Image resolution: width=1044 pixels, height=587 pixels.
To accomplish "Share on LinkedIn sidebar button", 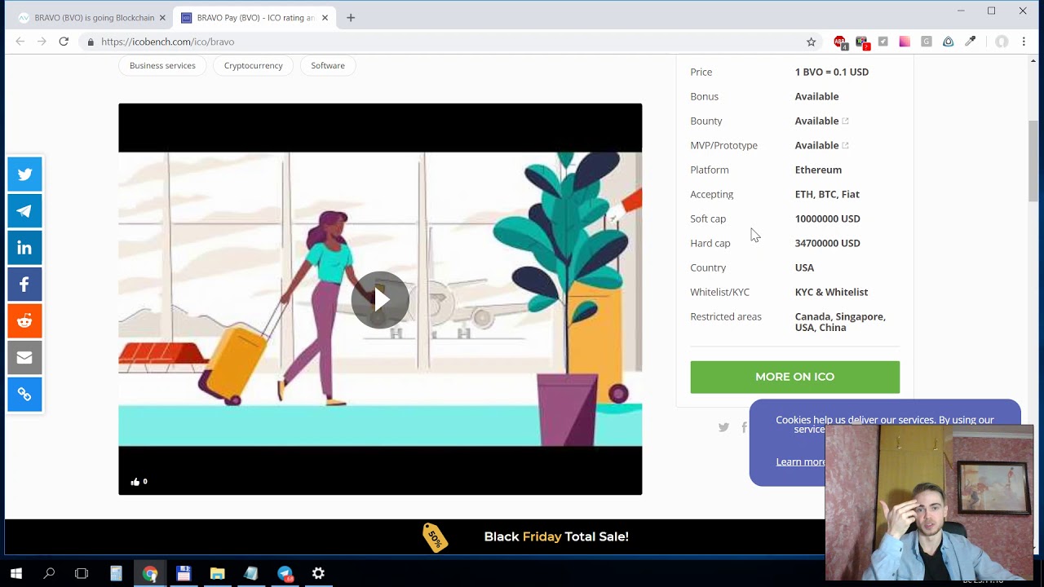I will click(24, 248).
